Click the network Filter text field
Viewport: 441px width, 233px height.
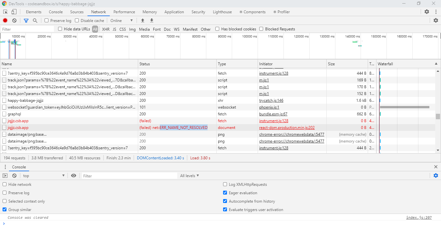[x=27, y=29]
